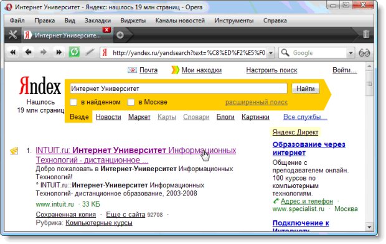Open the Справка menu
The width and height of the screenshot is (386, 244).
pyautogui.click(x=275, y=21)
